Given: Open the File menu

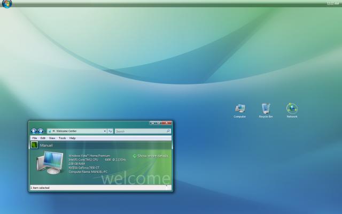Looking at the screenshot, I should (34, 138).
